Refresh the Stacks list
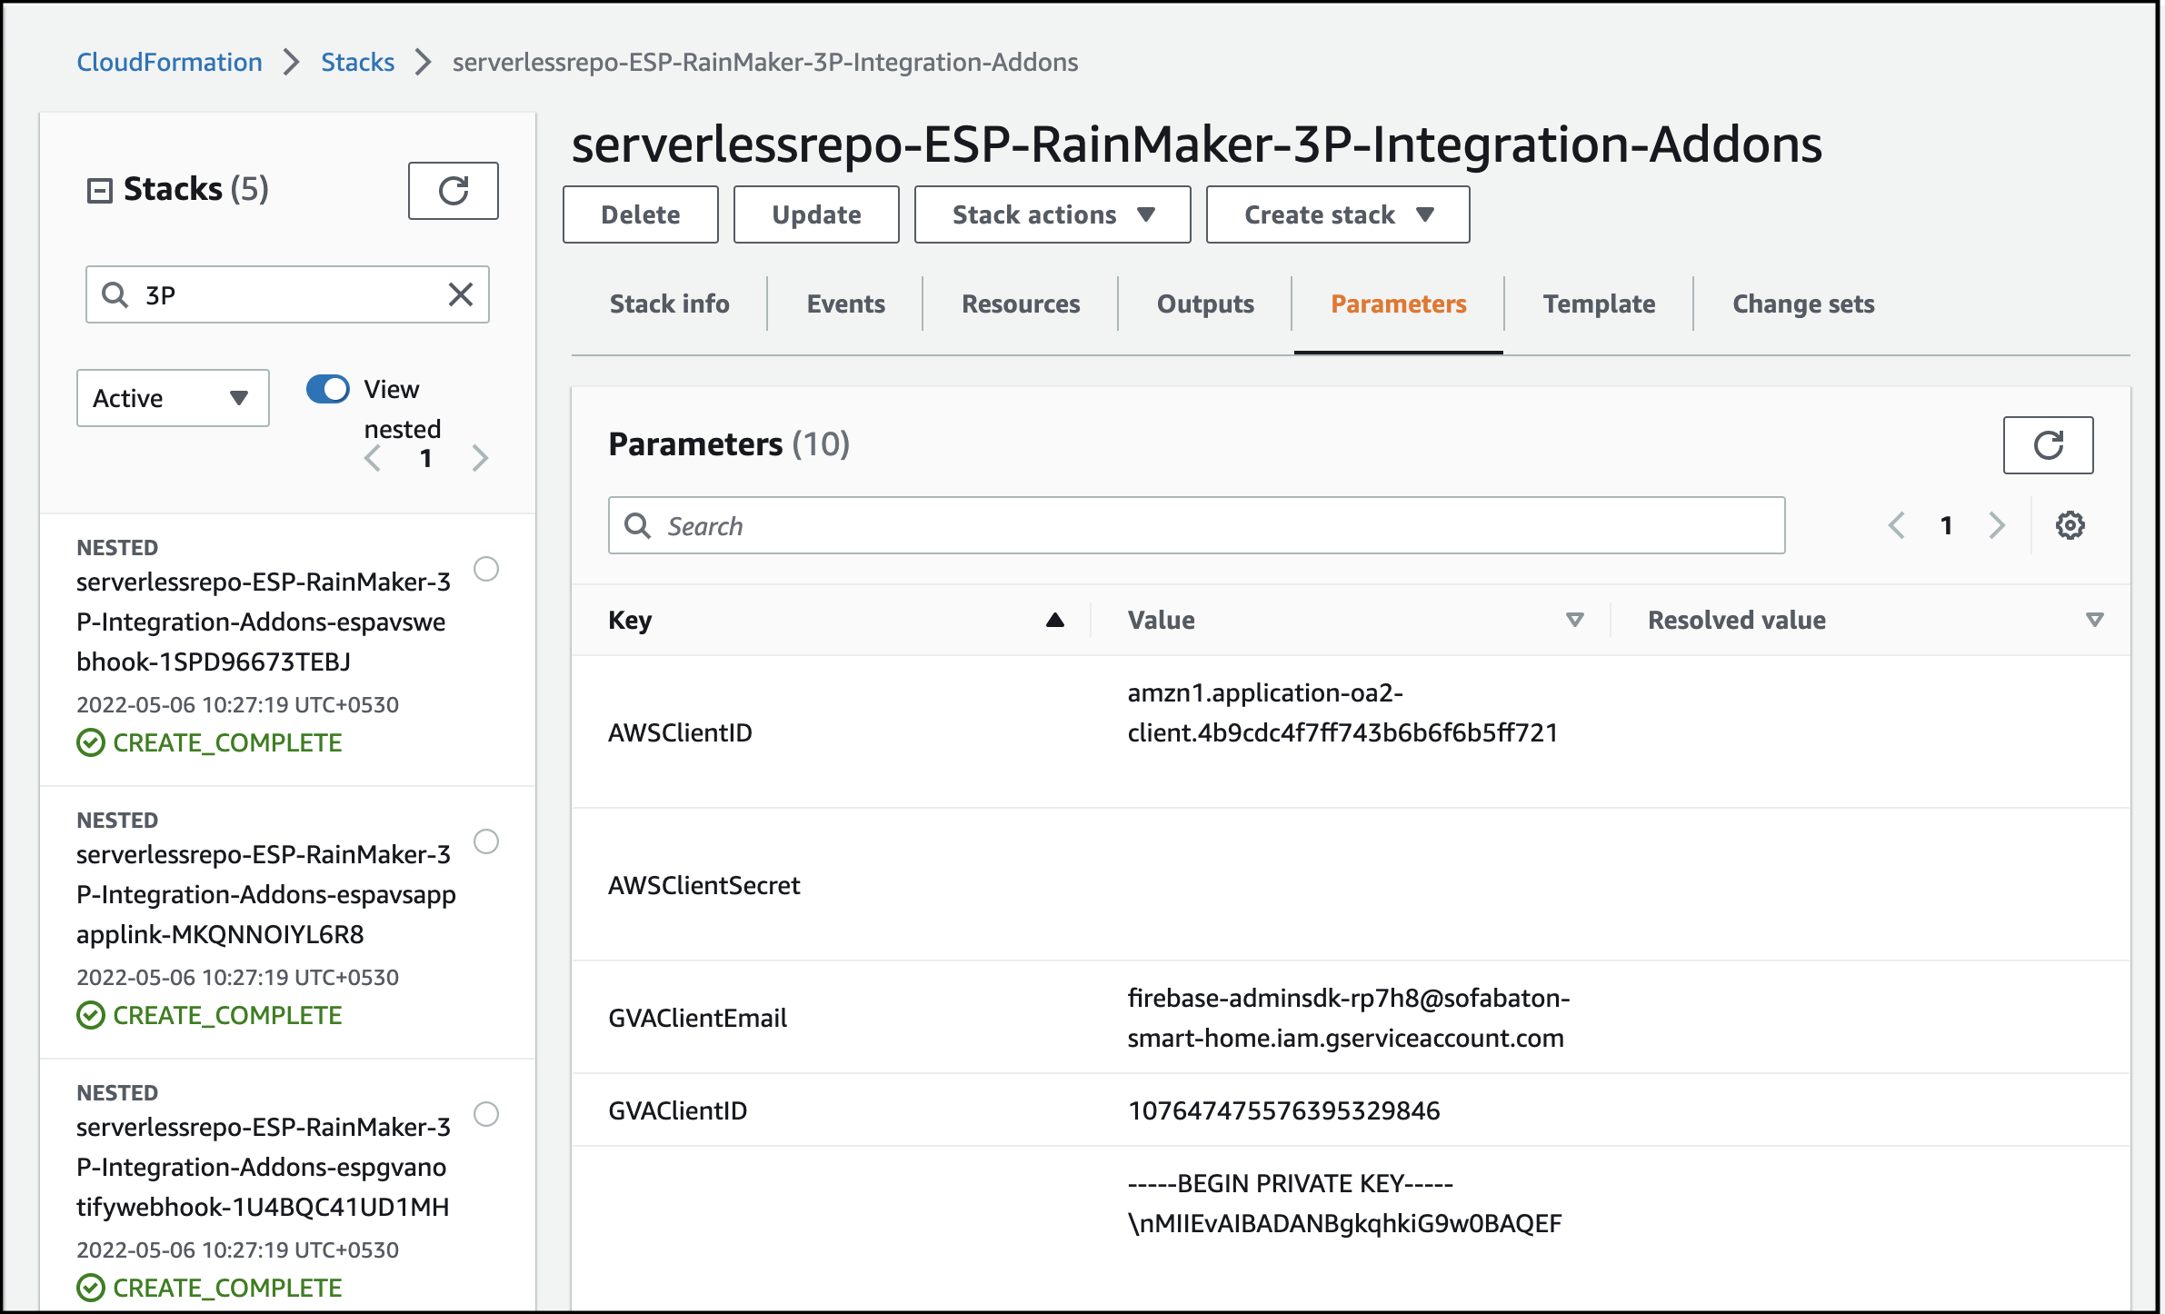Viewport: 2165px width, 1314px height. [453, 191]
